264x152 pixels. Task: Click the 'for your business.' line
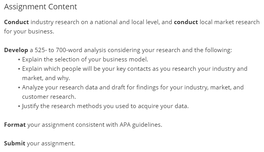[29, 31]
